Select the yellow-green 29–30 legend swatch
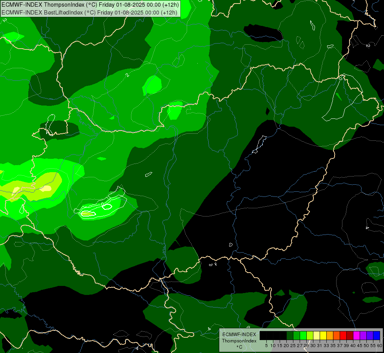The width and height of the screenshot is (384, 353). (310, 335)
